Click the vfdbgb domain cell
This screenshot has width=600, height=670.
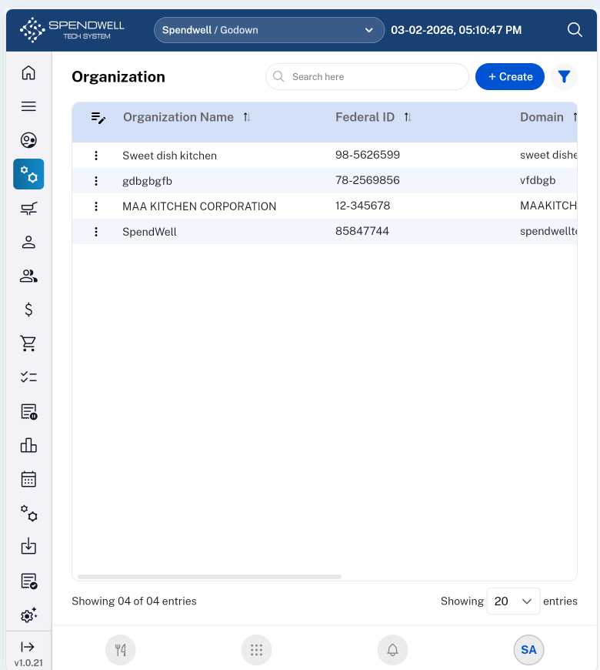538,180
